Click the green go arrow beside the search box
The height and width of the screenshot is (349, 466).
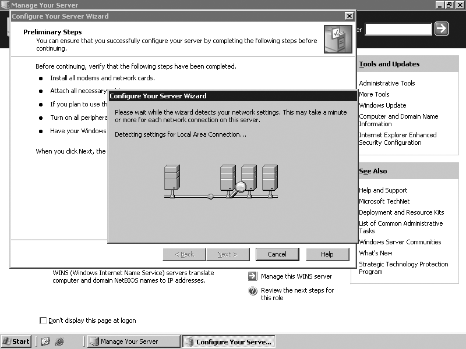coord(441,29)
